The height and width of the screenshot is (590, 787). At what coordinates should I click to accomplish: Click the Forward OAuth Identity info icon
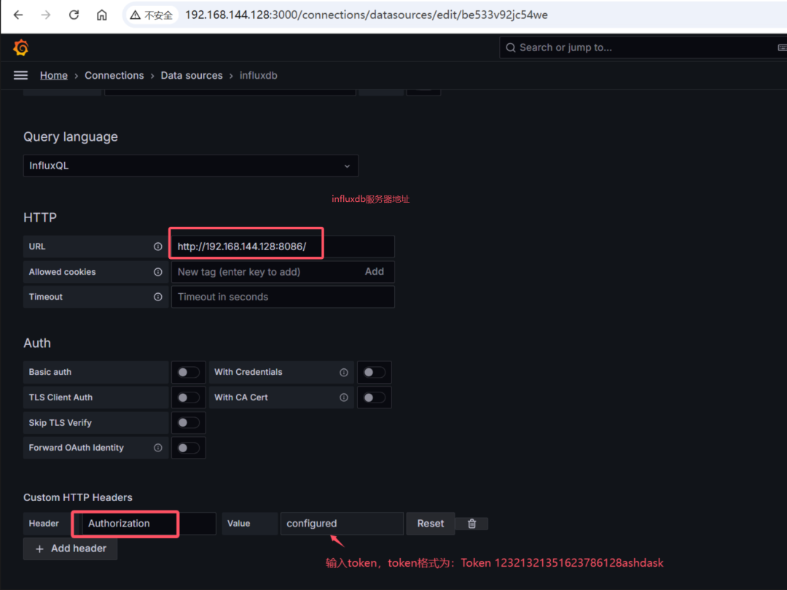pyautogui.click(x=158, y=447)
